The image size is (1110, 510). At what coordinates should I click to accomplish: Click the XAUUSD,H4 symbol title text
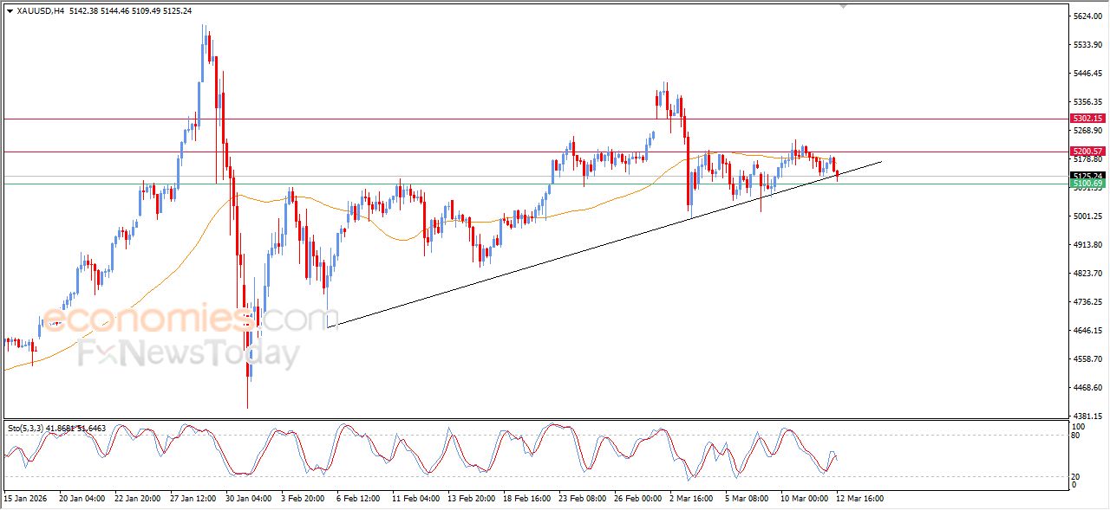[40, 11]
